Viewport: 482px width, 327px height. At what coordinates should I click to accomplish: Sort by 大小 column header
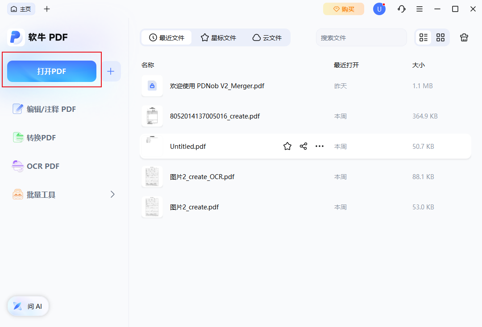click(x=418, y=65)
